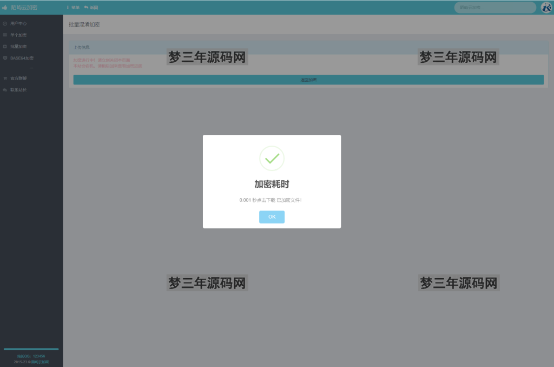Image resolution: width=554 pixels, height=367 pixels.
Task: Focus the header search field
Action: (495, 8)
